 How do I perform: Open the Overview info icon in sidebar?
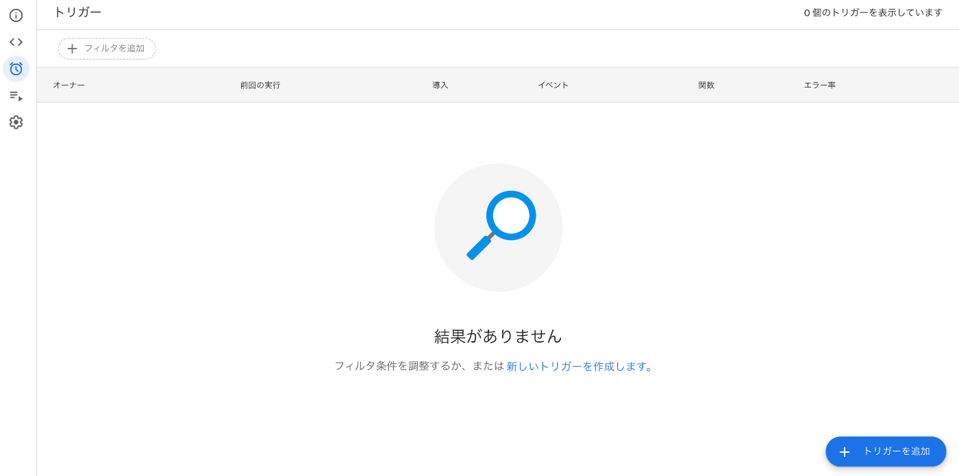tap(16, 15)
